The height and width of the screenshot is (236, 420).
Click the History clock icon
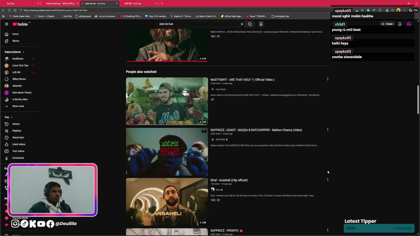[x=7, y=124]
